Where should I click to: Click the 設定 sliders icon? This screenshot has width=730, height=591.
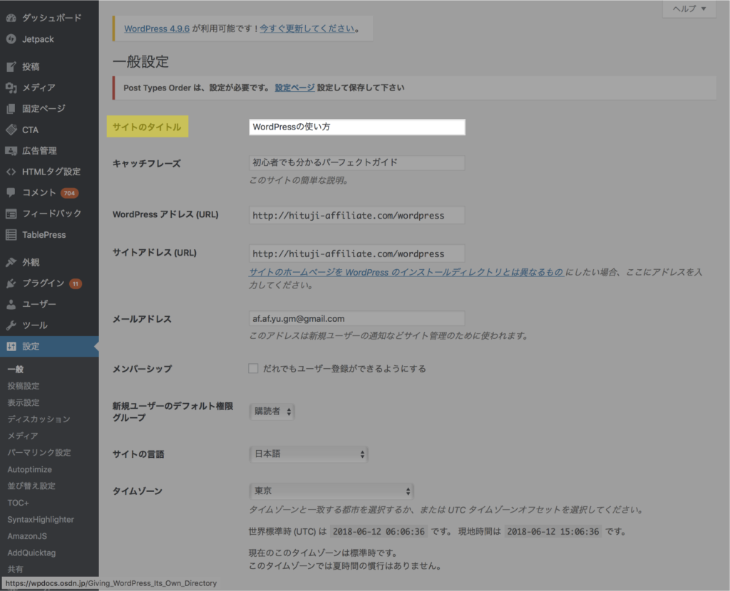(11, 347)
